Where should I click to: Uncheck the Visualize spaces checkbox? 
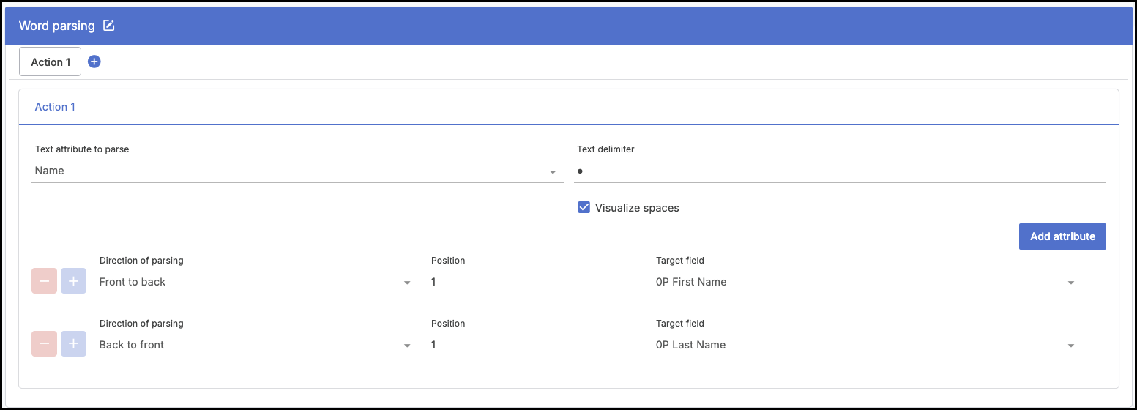coord(584,208)
